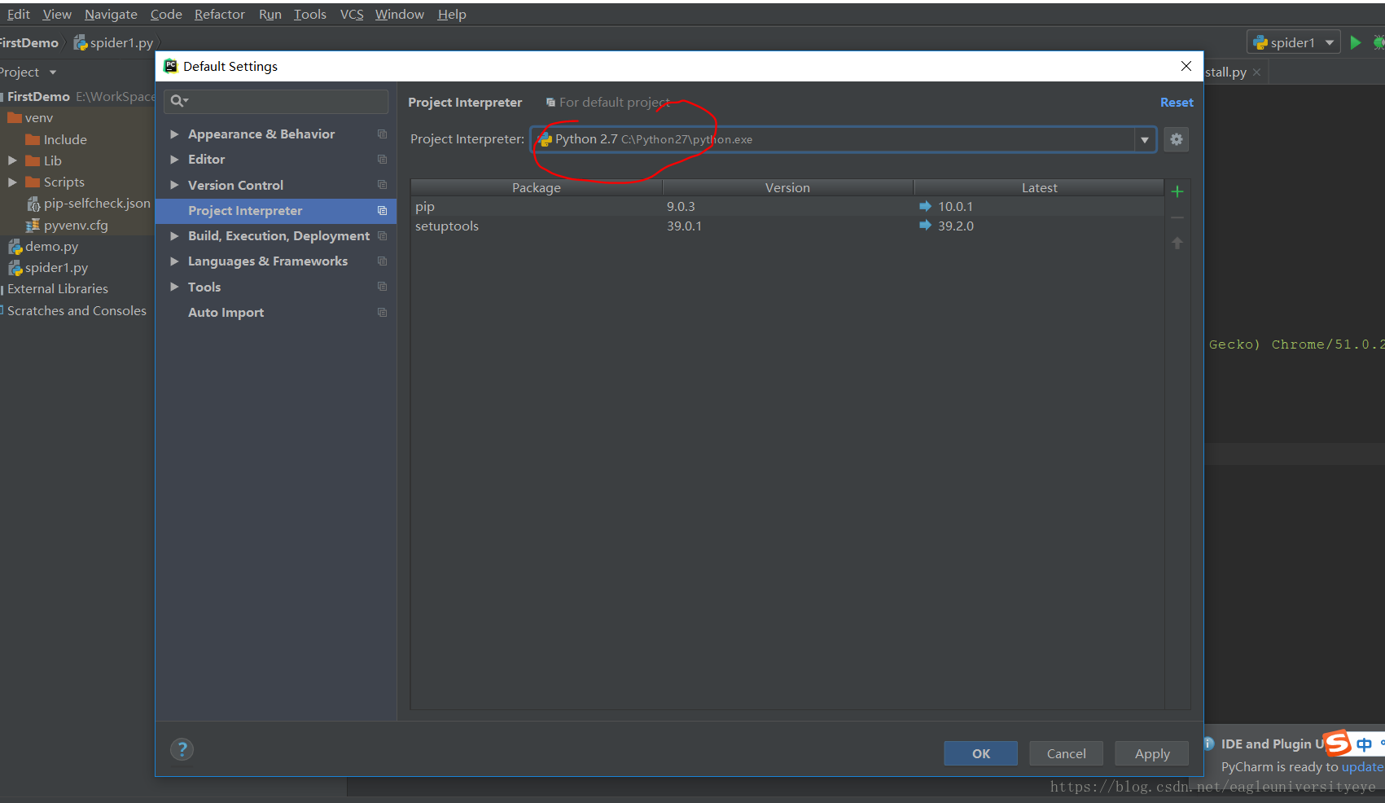Select Project Interpreter in settings tree
The image size is (1385, 803).
coord(276,211)
